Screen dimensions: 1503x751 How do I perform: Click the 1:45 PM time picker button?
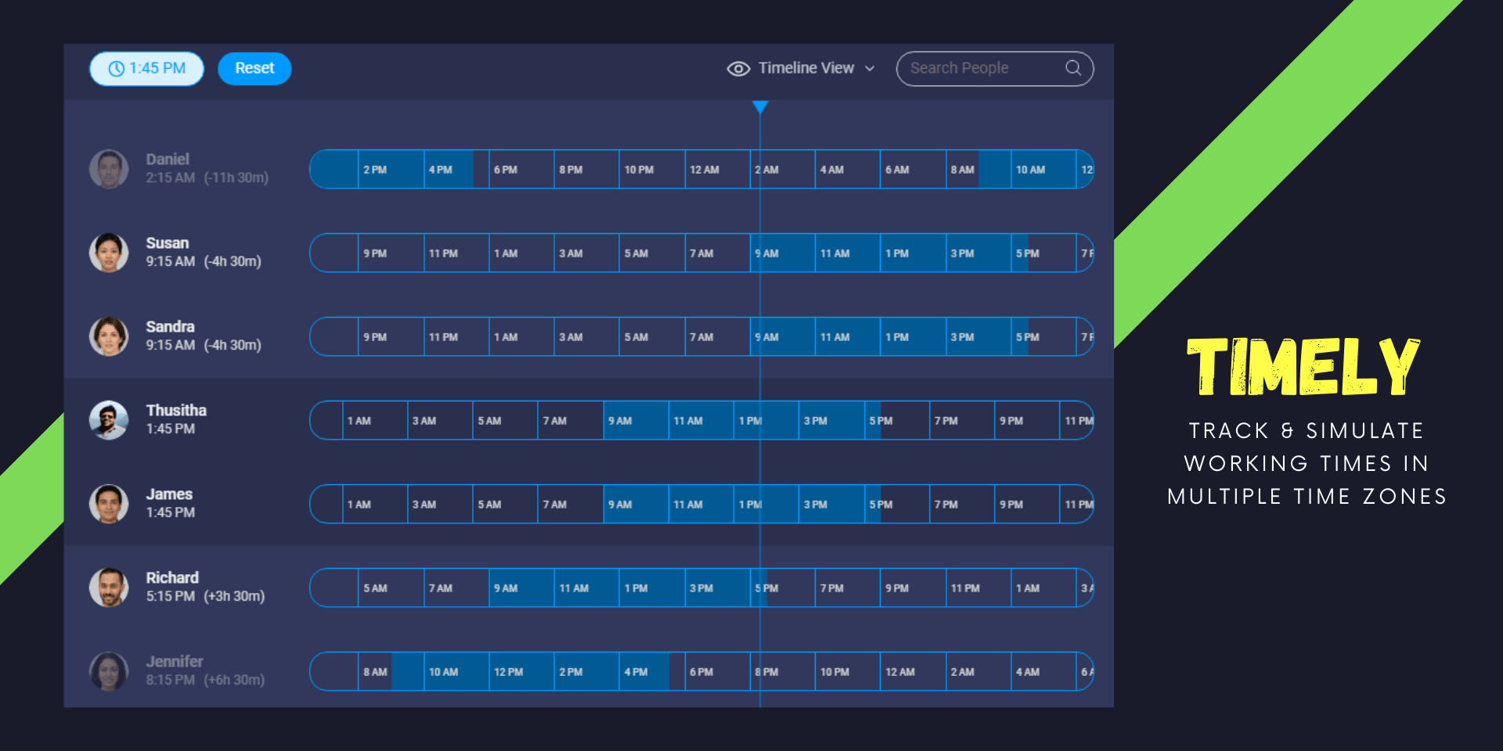146,69
